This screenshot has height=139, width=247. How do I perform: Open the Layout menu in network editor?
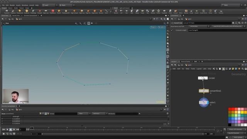(x=199, y=69)
